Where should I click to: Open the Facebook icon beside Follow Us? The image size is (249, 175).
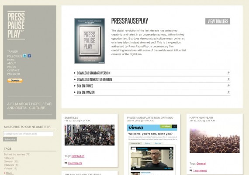pyautogui.click(x=29, y=56)
